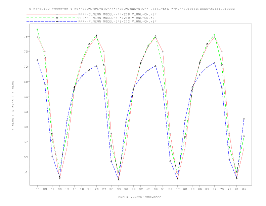The image size is (266, 206).
Task: Click x-axis forecast hour label 72
Action: click(x=214, y=189)
